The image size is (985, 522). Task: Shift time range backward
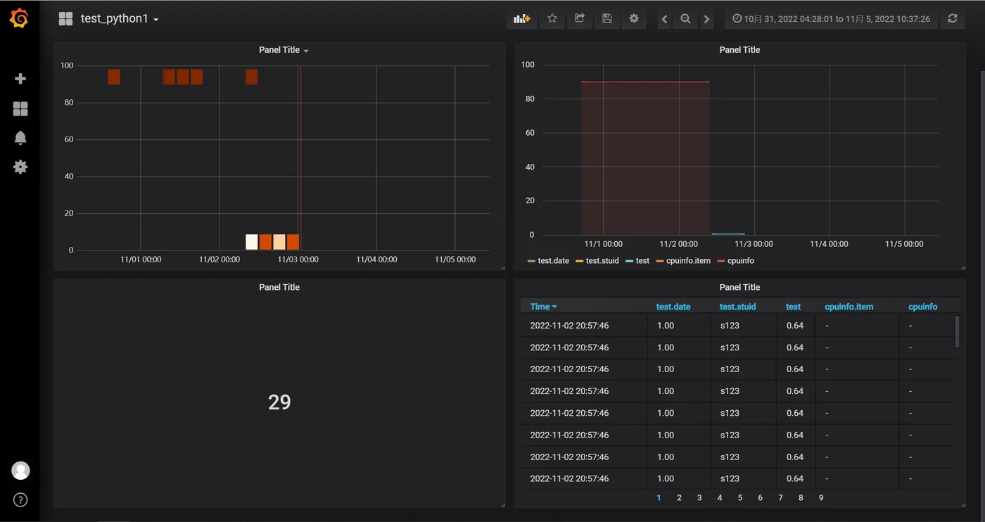click(x=664, y=19)
